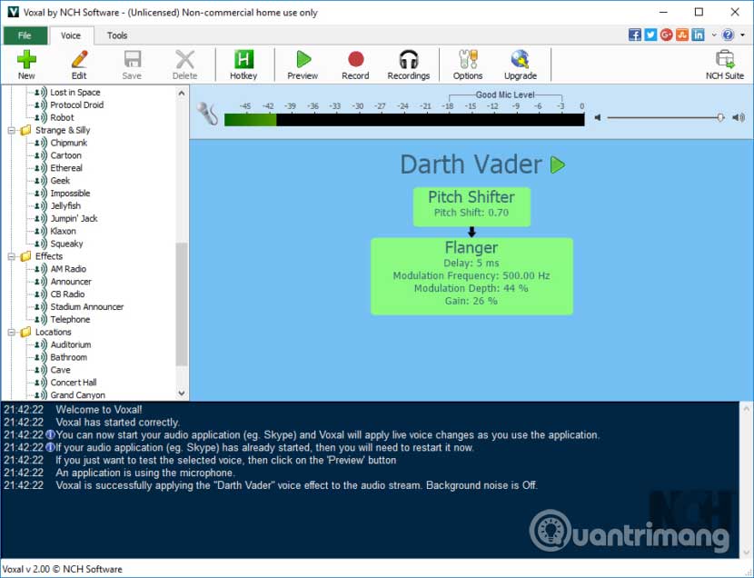Viewport: 754px width, 578px height.
Task: Open NCH Suite from the toolbar
Action: [x=724, y=64]
